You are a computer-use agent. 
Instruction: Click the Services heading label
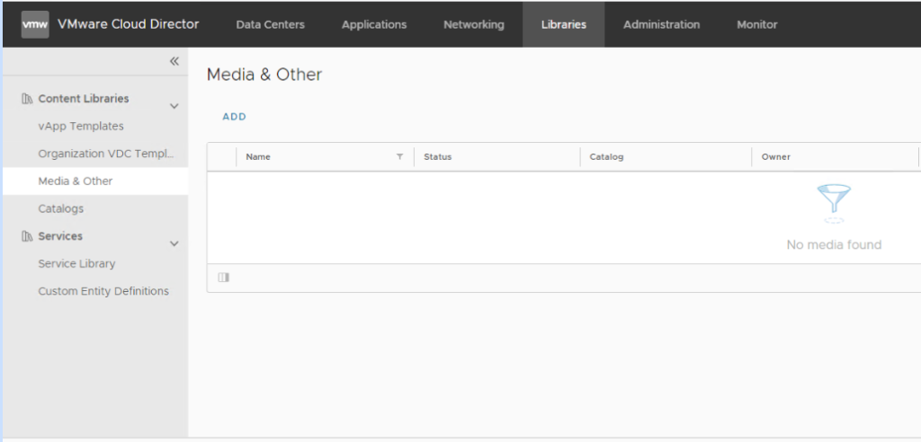coord(60,236)
